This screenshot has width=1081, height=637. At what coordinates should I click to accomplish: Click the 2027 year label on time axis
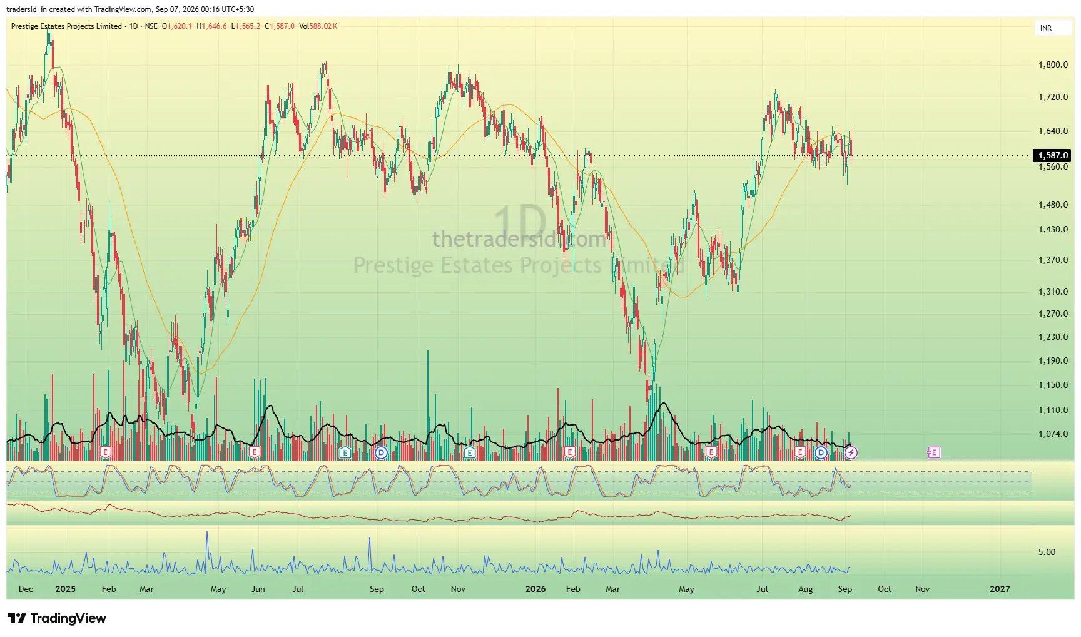click(1000, 589)
